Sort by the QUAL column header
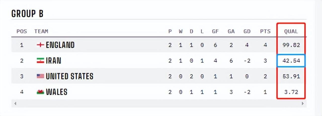Image resolution: width=322 pixels, height=116 pixels. [291, 31]
